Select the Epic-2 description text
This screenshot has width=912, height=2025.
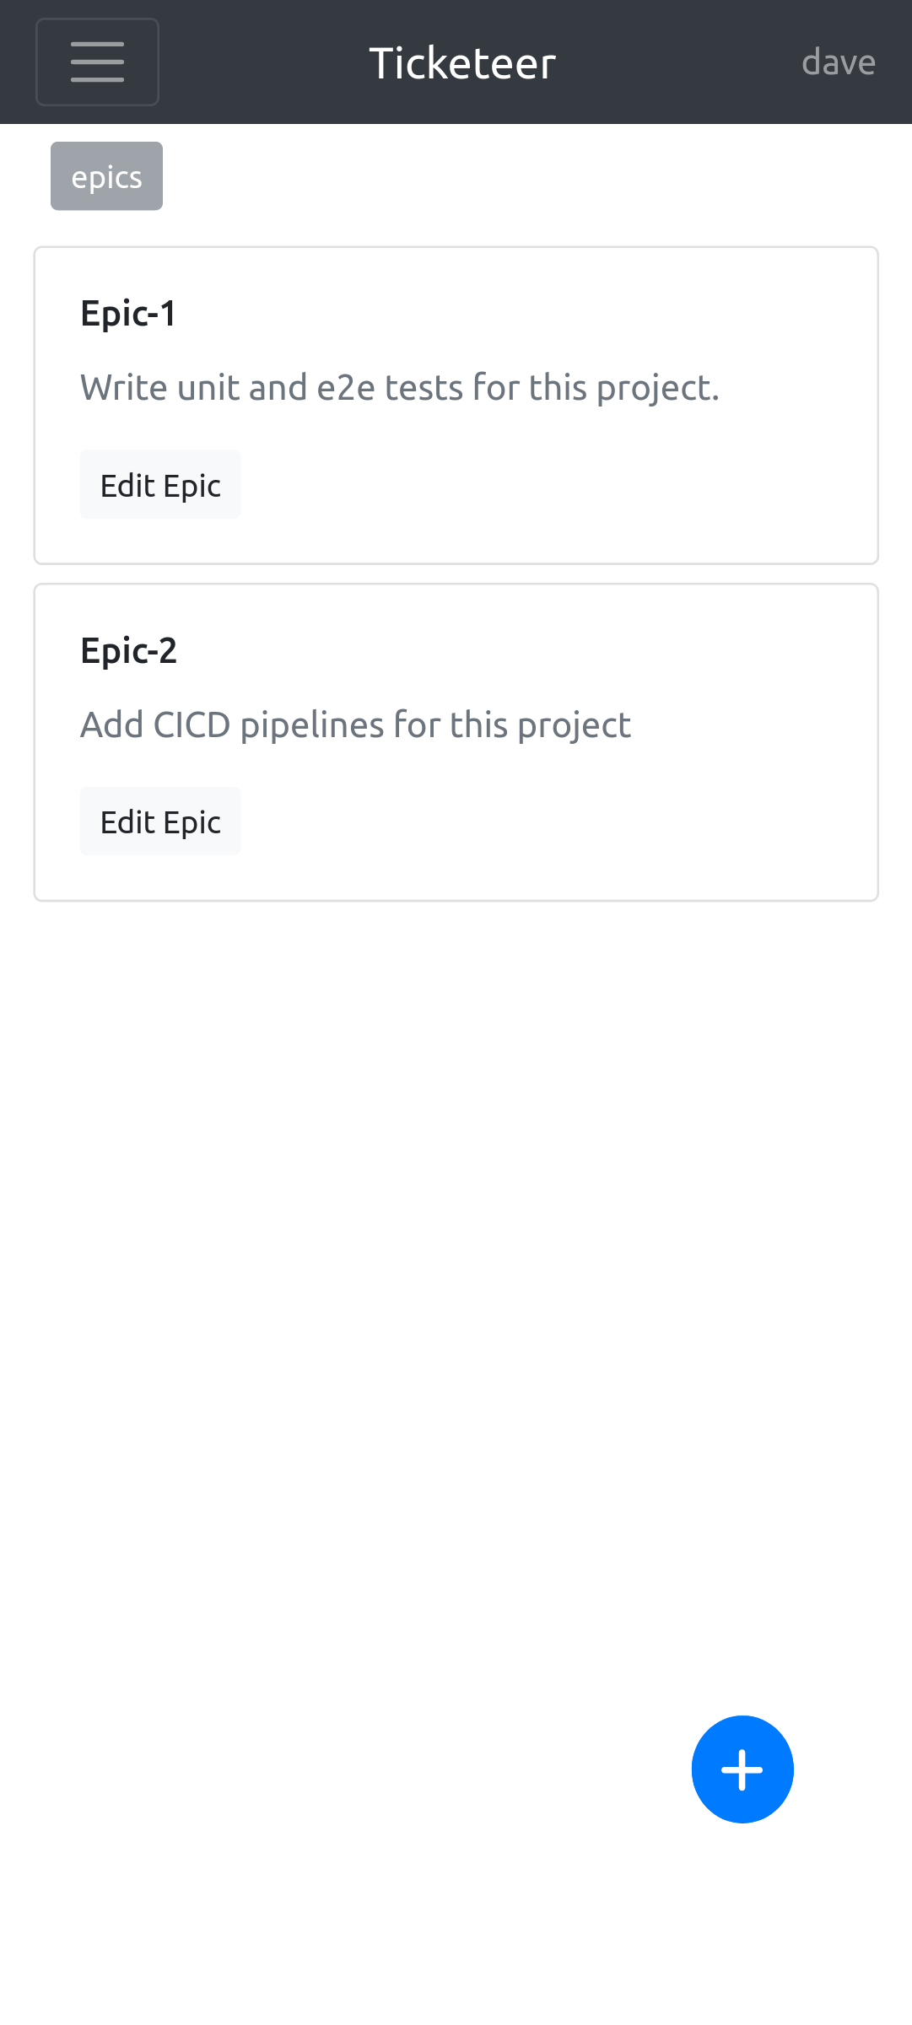tap(355, 724)
